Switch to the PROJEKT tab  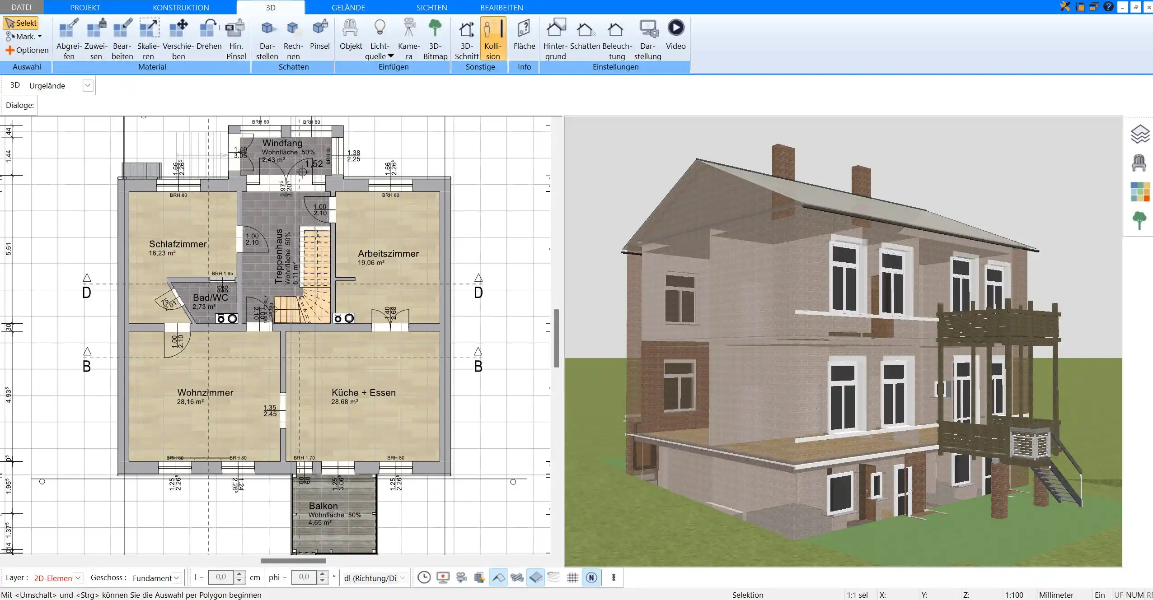tap(85, 7)
